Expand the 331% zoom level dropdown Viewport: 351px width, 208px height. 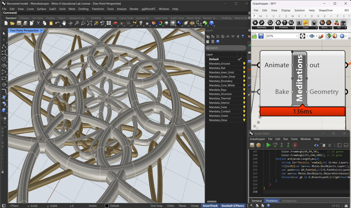click(x=297, y=36)
